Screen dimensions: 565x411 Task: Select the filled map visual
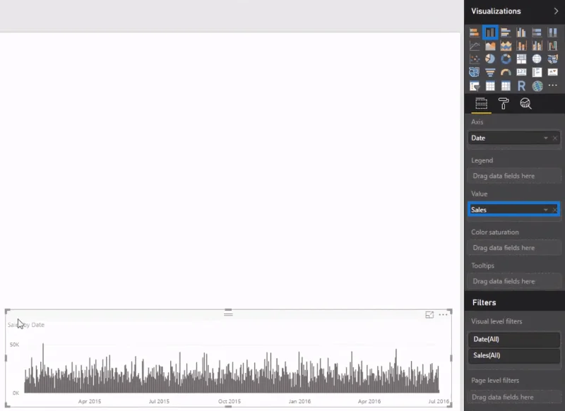pyautogui.click(x=552, y=59)
